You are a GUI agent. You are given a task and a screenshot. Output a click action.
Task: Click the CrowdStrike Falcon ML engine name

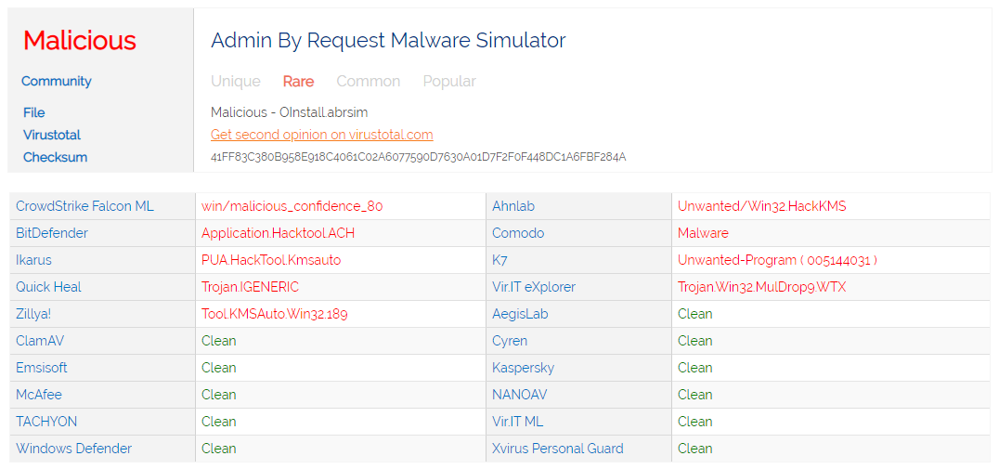click(x=84, y=206)
